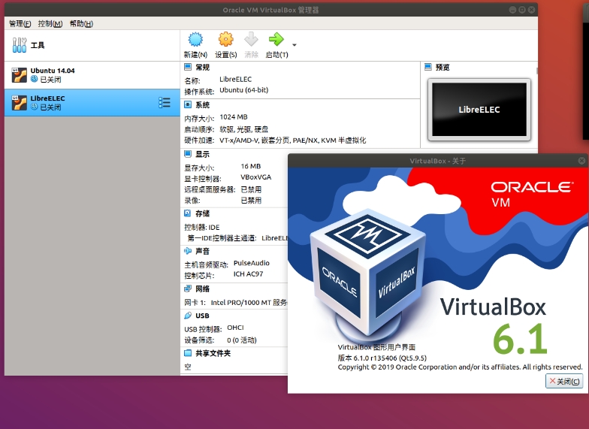Click the '1024 MB' memory value
This screenshot has height=429, width=589.
pyautogui.click(x=234, y=117)
